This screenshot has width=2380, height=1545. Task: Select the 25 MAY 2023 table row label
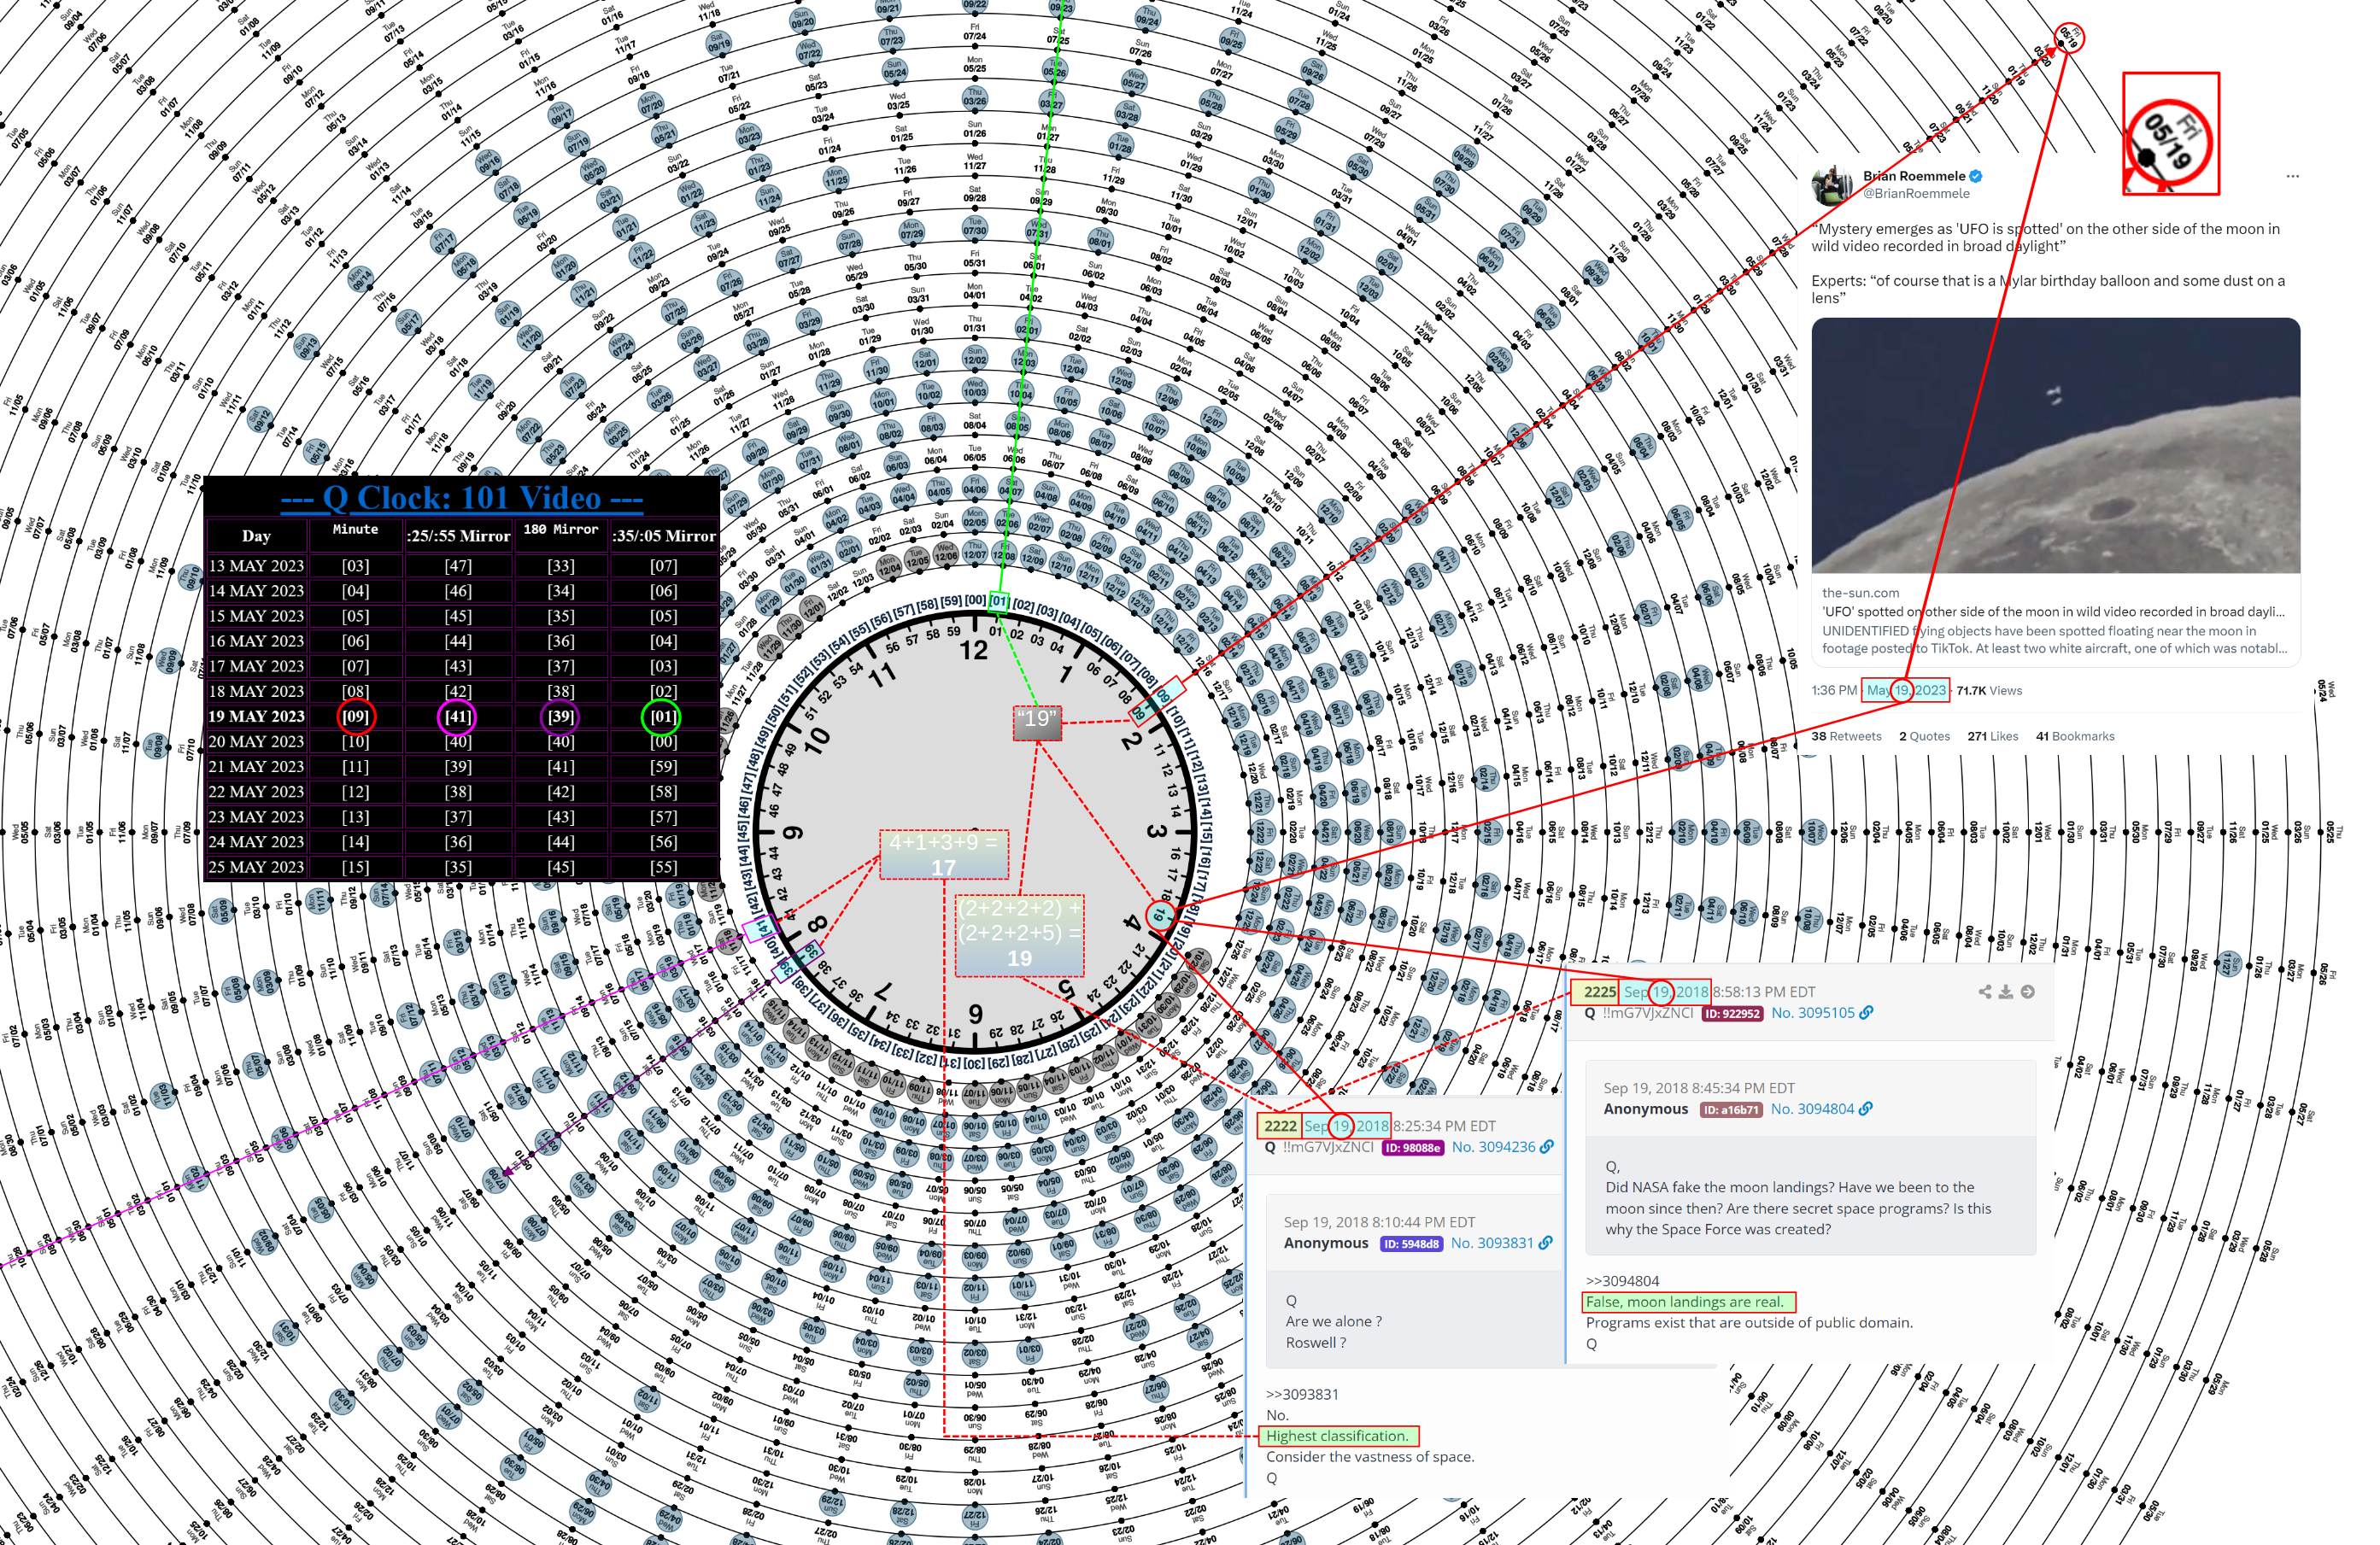coord(256,867)
